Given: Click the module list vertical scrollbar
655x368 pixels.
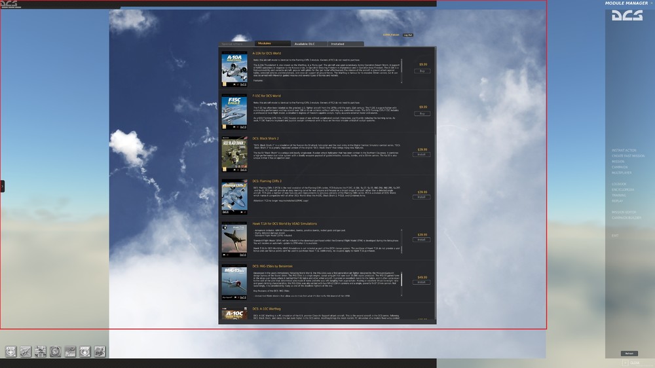Looking at the screenshot, I should (x=436, y=184).
